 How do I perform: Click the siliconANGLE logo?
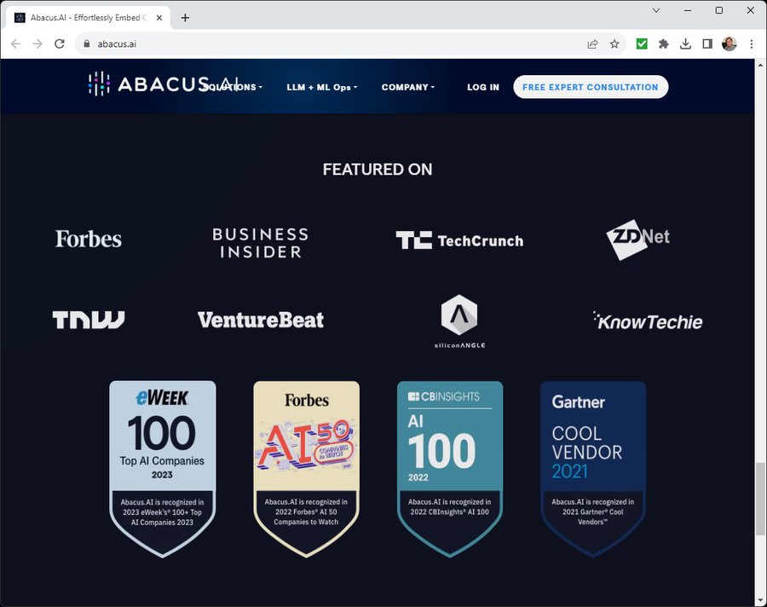pos(459,321)
